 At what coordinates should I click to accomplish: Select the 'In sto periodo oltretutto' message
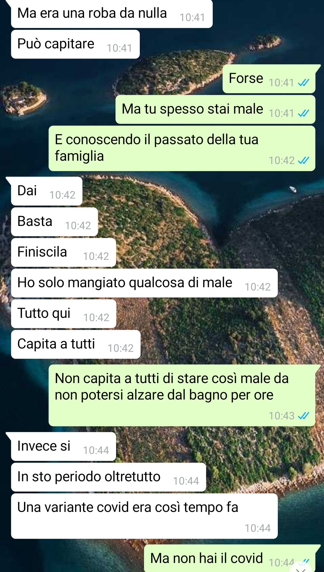point(108,477)
